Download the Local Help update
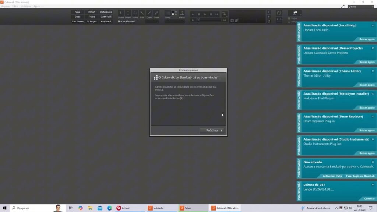 click(367, 39)
